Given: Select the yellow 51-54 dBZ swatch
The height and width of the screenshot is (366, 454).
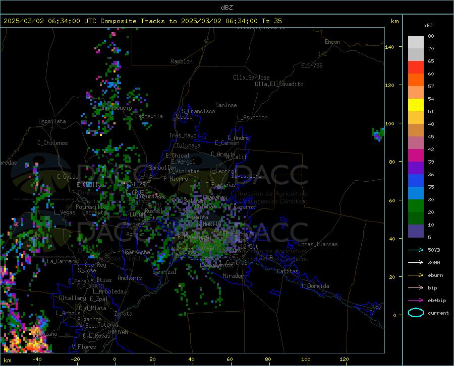Looking at the screenshot, I should pyautogui.click(x=416, y=105).
